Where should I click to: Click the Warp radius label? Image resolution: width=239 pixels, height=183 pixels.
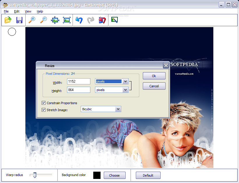coord(14,175)
